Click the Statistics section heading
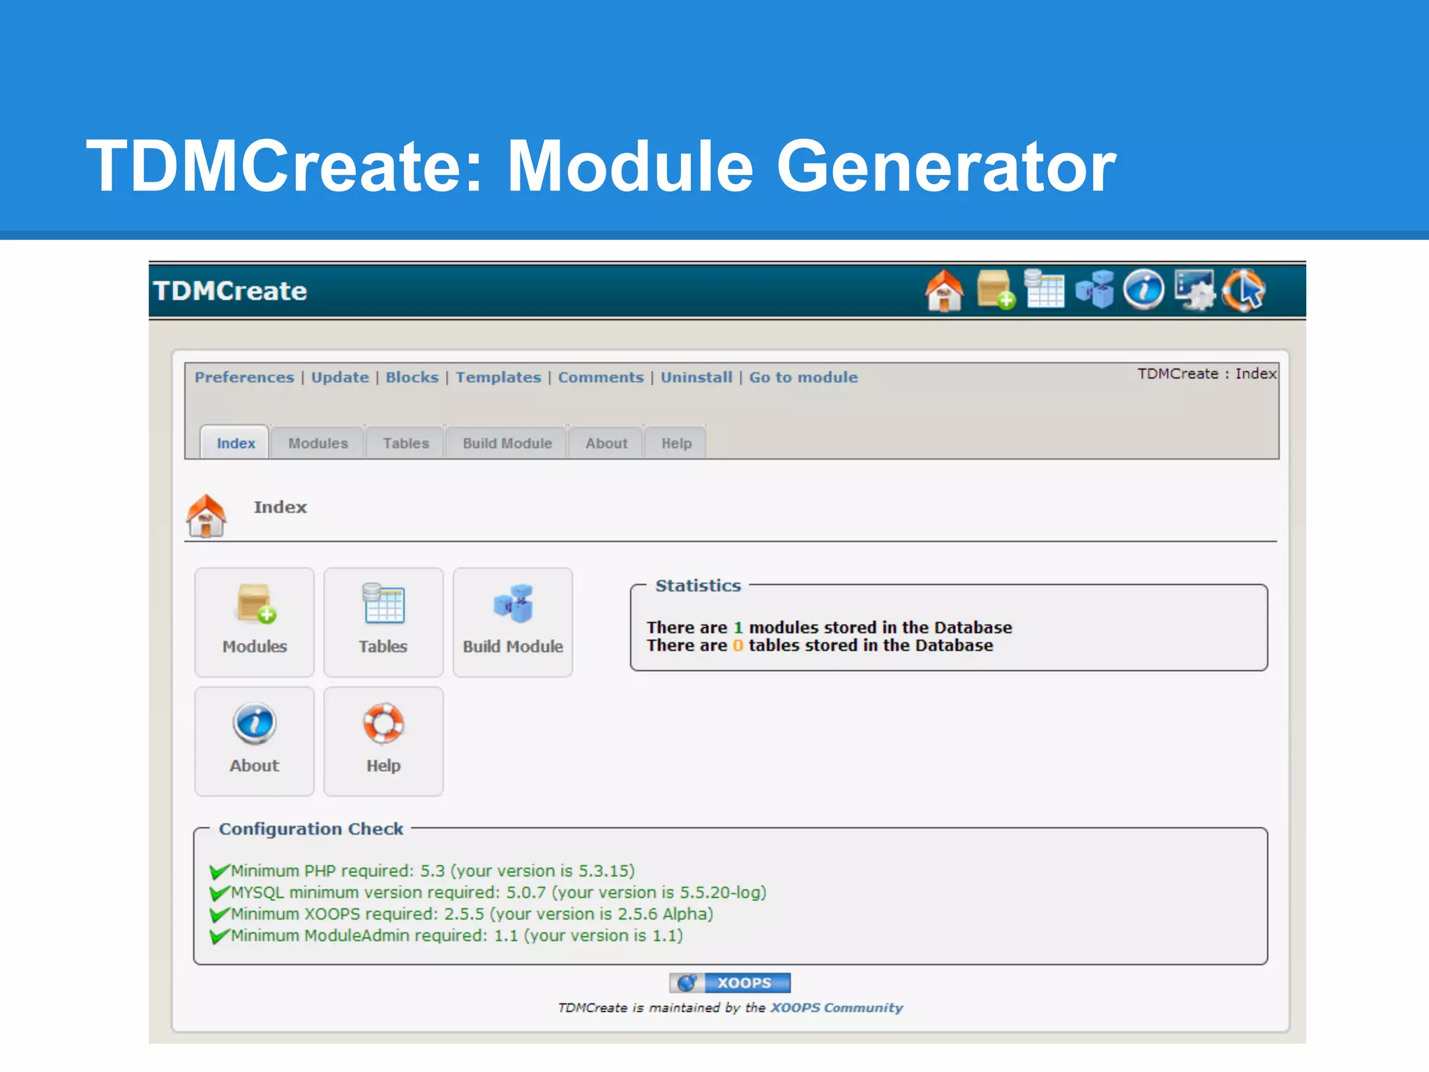This screenshot has width=1429, height=1072. tap(698, 585)
